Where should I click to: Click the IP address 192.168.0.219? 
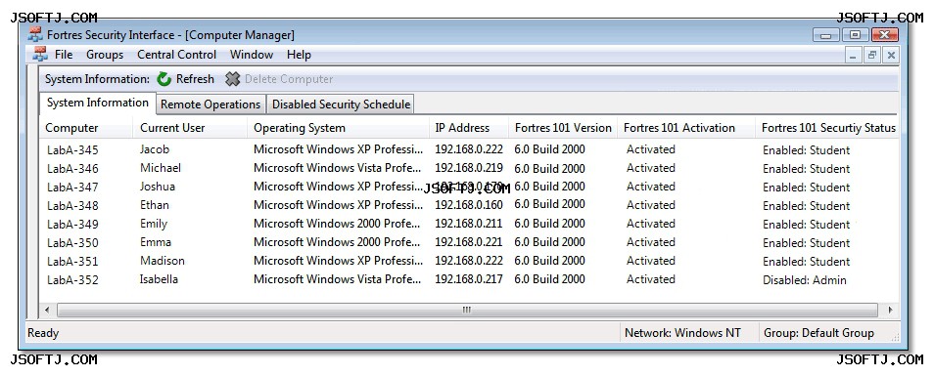469,168
